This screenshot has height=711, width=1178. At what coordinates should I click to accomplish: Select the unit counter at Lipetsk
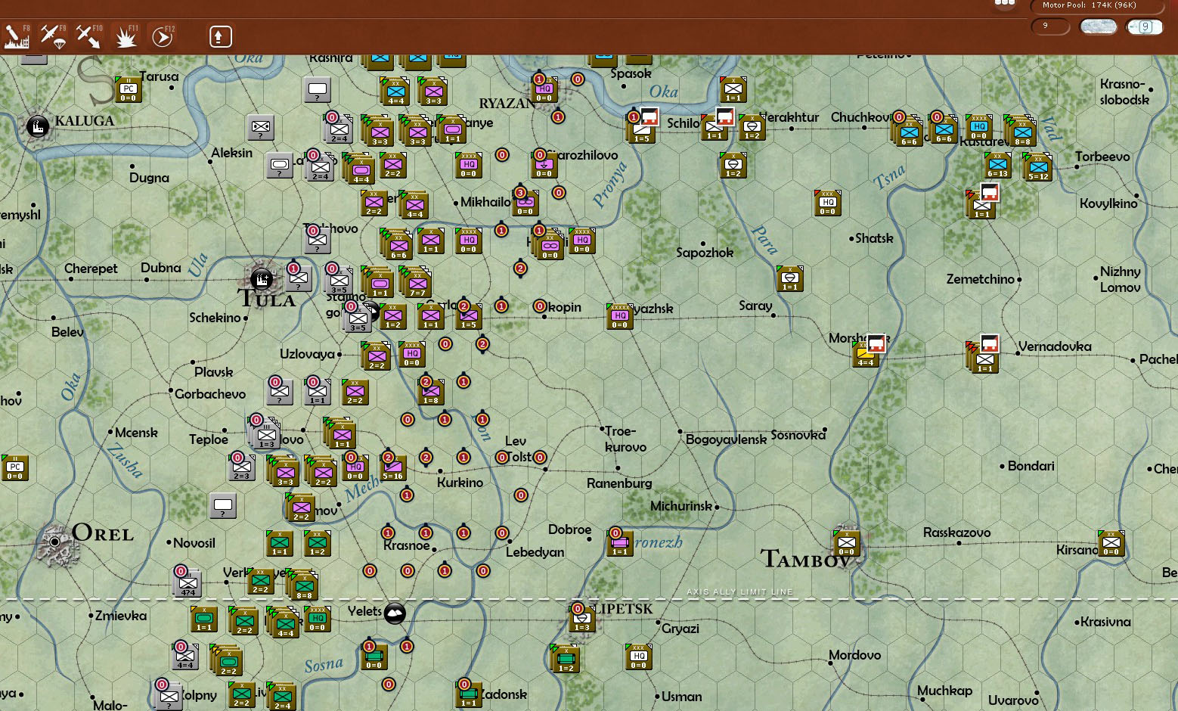pos(581,619)
